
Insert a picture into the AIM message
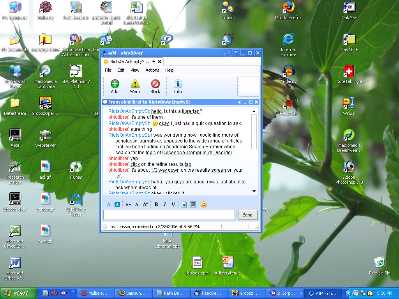pos(193,204)
